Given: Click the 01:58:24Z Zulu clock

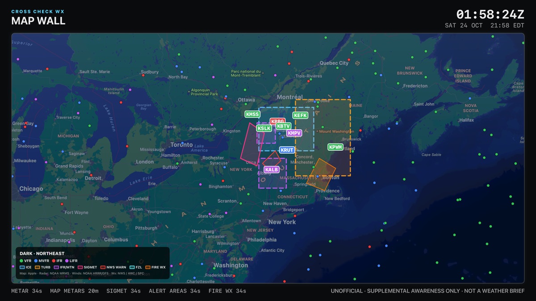Looking at the screenshot, I should pos(490,14).
